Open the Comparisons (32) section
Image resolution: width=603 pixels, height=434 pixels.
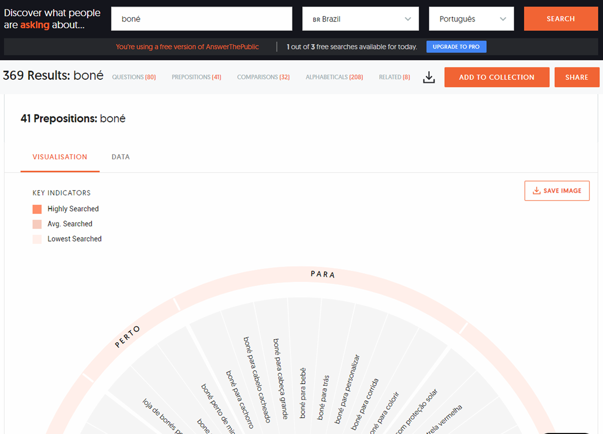pos(263,77)
